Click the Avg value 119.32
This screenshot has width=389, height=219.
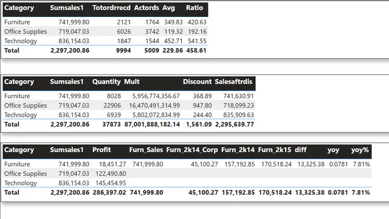(173, 32)
